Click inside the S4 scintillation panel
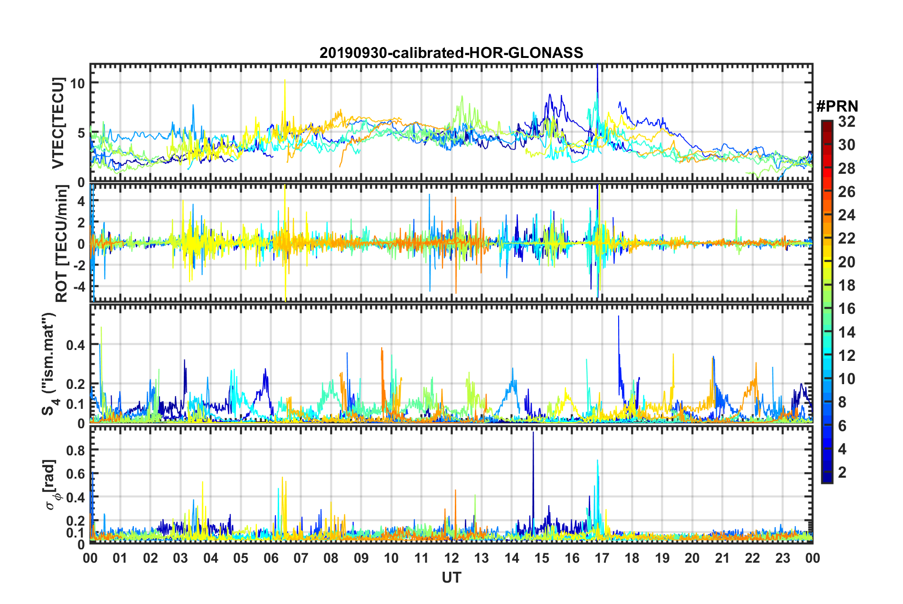The height and width of the screenshot is (604, 903). 451,363
